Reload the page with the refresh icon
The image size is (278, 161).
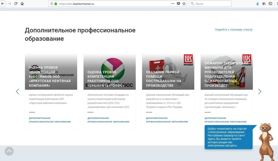[x=16, y=4]
